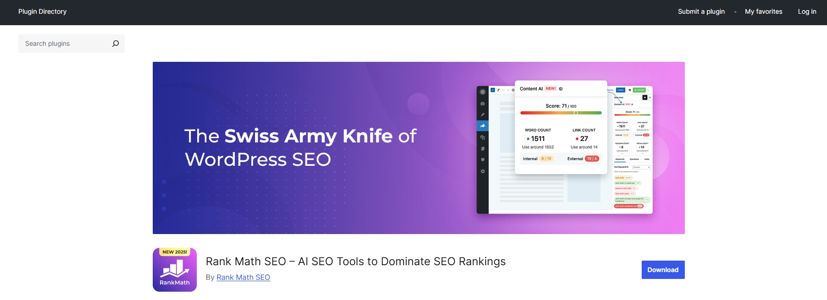Click the Rank Math SEO plugin title
This screenshot has width=827, height=300.
[x=355, y=262]
